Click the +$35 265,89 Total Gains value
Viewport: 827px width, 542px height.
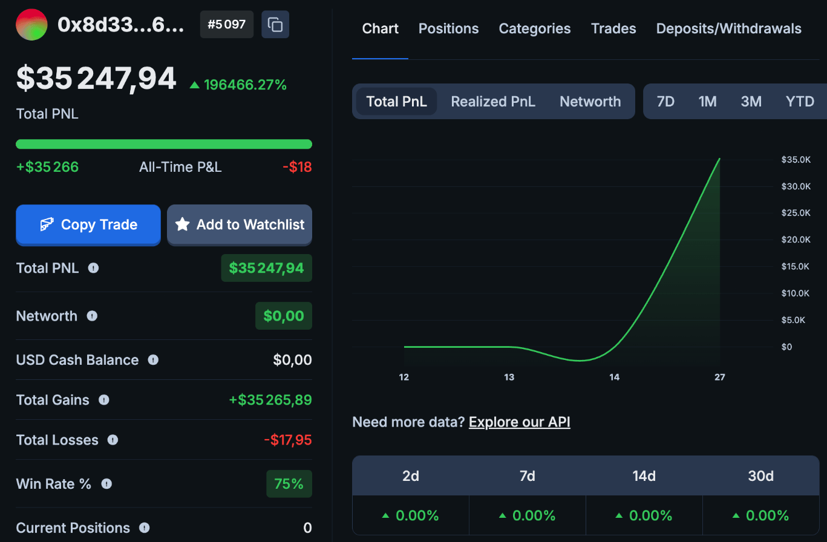270,400
